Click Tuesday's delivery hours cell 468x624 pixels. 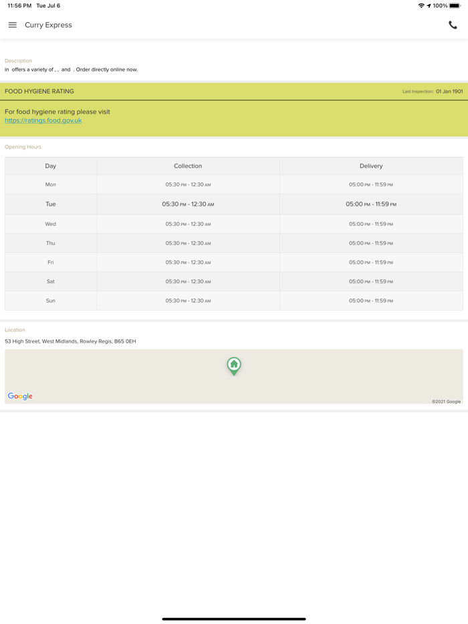point(371,204)
